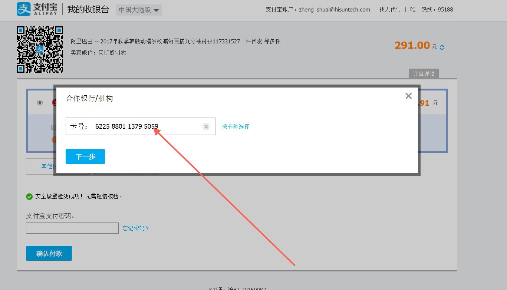The image size is (507, 290).
Task: Click the 我的收银台 header title
Action: [88, 10]
